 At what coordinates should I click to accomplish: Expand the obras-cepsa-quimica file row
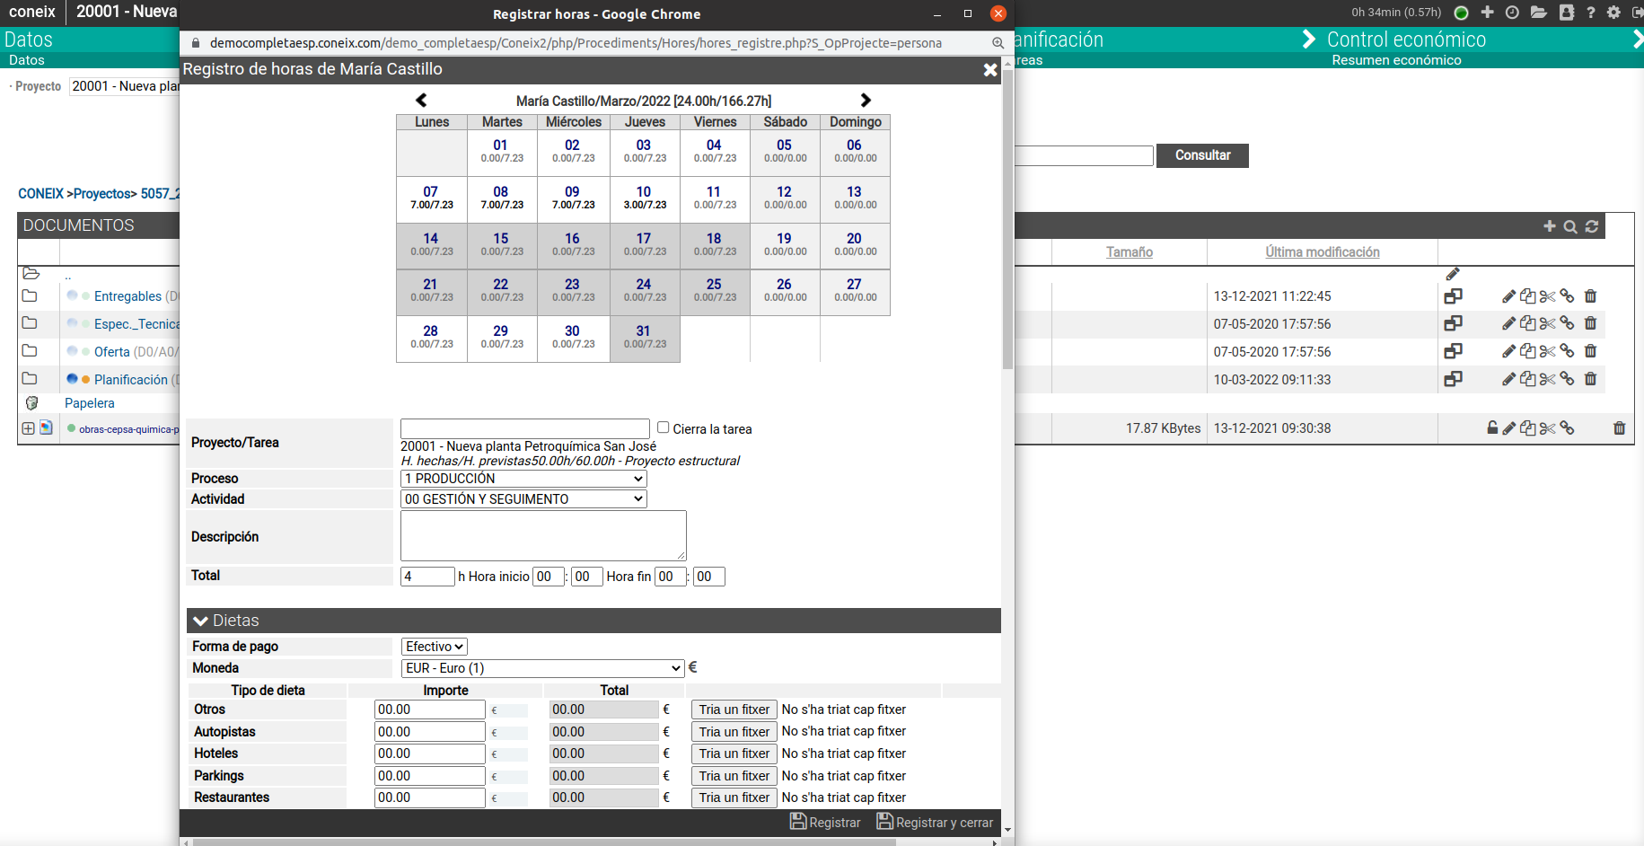28,428
